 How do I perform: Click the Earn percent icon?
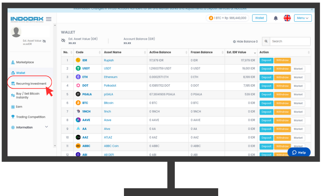(x=13, y=107)
